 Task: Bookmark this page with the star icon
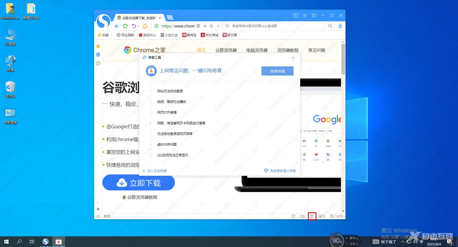pyautogui.click(x=211, y=26)
